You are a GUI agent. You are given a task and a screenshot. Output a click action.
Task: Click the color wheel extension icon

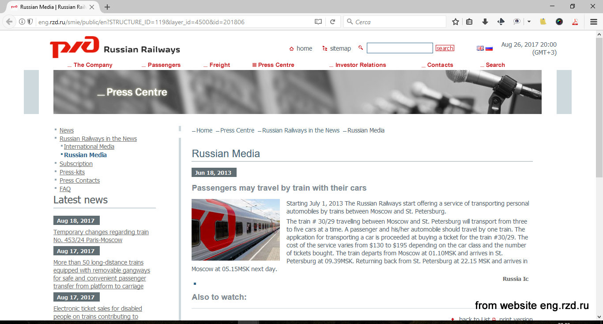coord(559,22)
